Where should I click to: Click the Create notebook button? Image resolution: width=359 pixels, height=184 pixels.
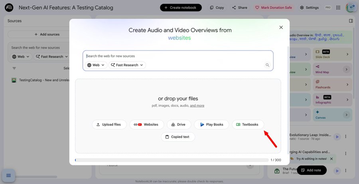(x=181, y=8)
